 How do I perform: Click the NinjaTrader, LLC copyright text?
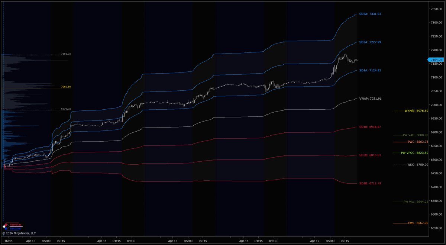pyautogui.click(x=19, y=233)
